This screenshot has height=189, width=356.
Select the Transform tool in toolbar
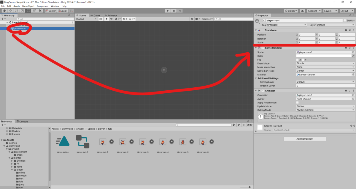coord(34,11)
